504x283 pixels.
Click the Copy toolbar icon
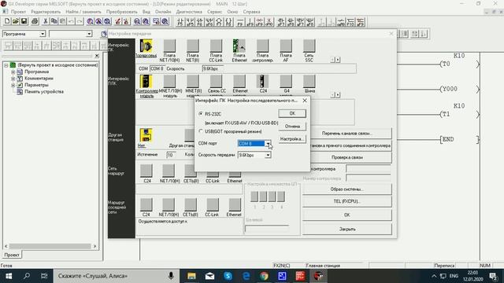click(x=54, y=21)
